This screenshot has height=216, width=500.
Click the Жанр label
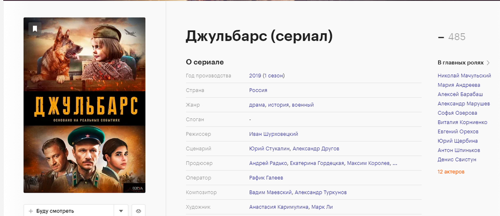192,105
